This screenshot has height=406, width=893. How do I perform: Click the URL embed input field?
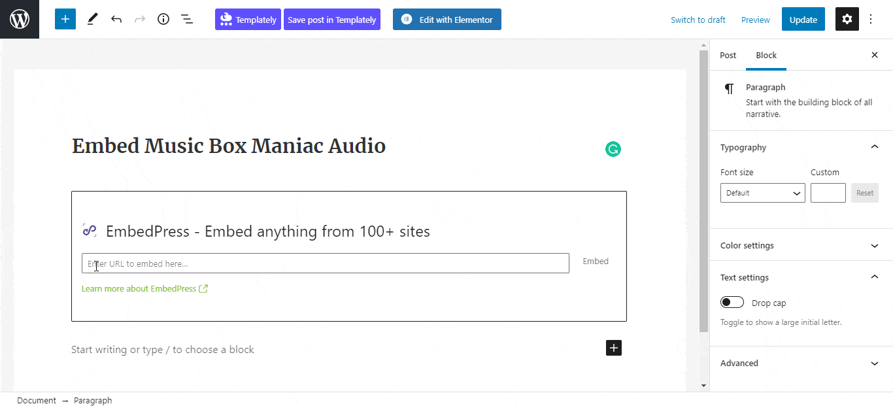325,263
